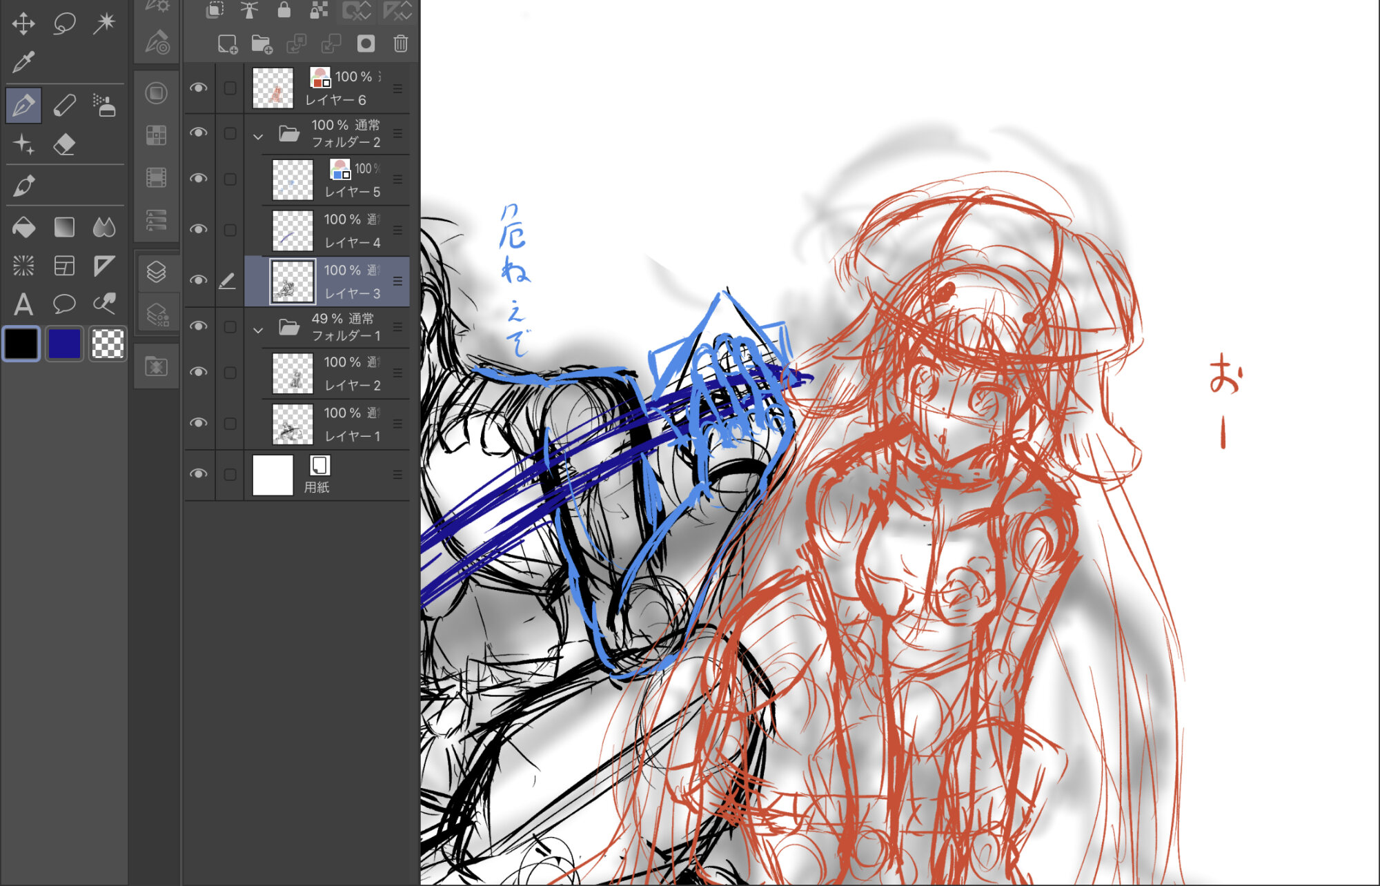Hide the 用紙 paper layer
Screen dimensions: 1380x886
(199, 474)
